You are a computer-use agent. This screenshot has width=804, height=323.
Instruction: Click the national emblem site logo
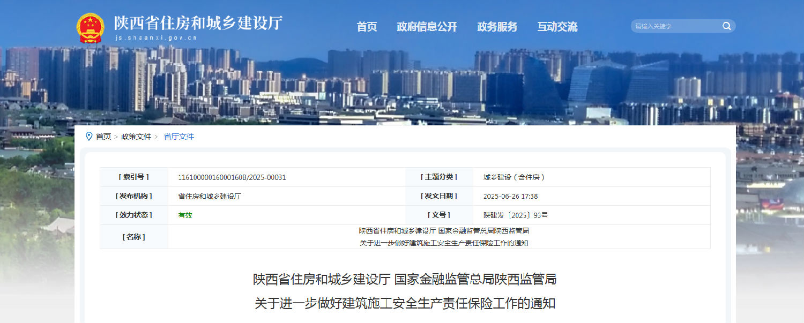[91, 26]
